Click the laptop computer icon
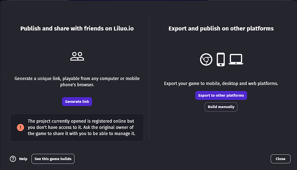Viewport: 297px width, 170px height. click(x=236, y=59)
